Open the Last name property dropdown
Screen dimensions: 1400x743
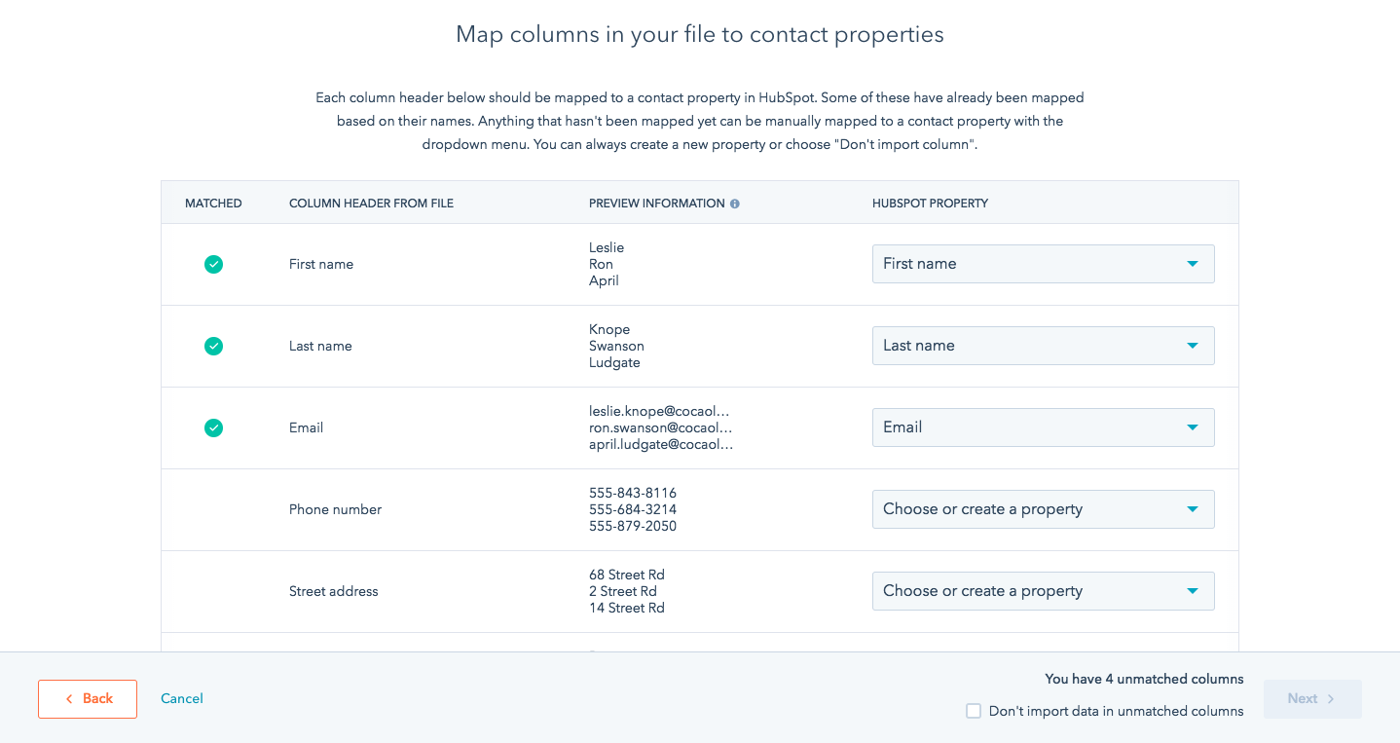(1043, 346)
